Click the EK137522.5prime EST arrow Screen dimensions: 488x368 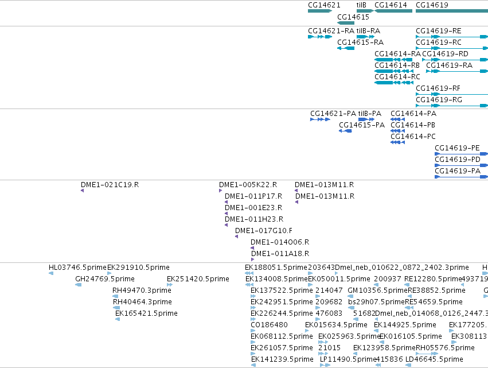[253, 296]
